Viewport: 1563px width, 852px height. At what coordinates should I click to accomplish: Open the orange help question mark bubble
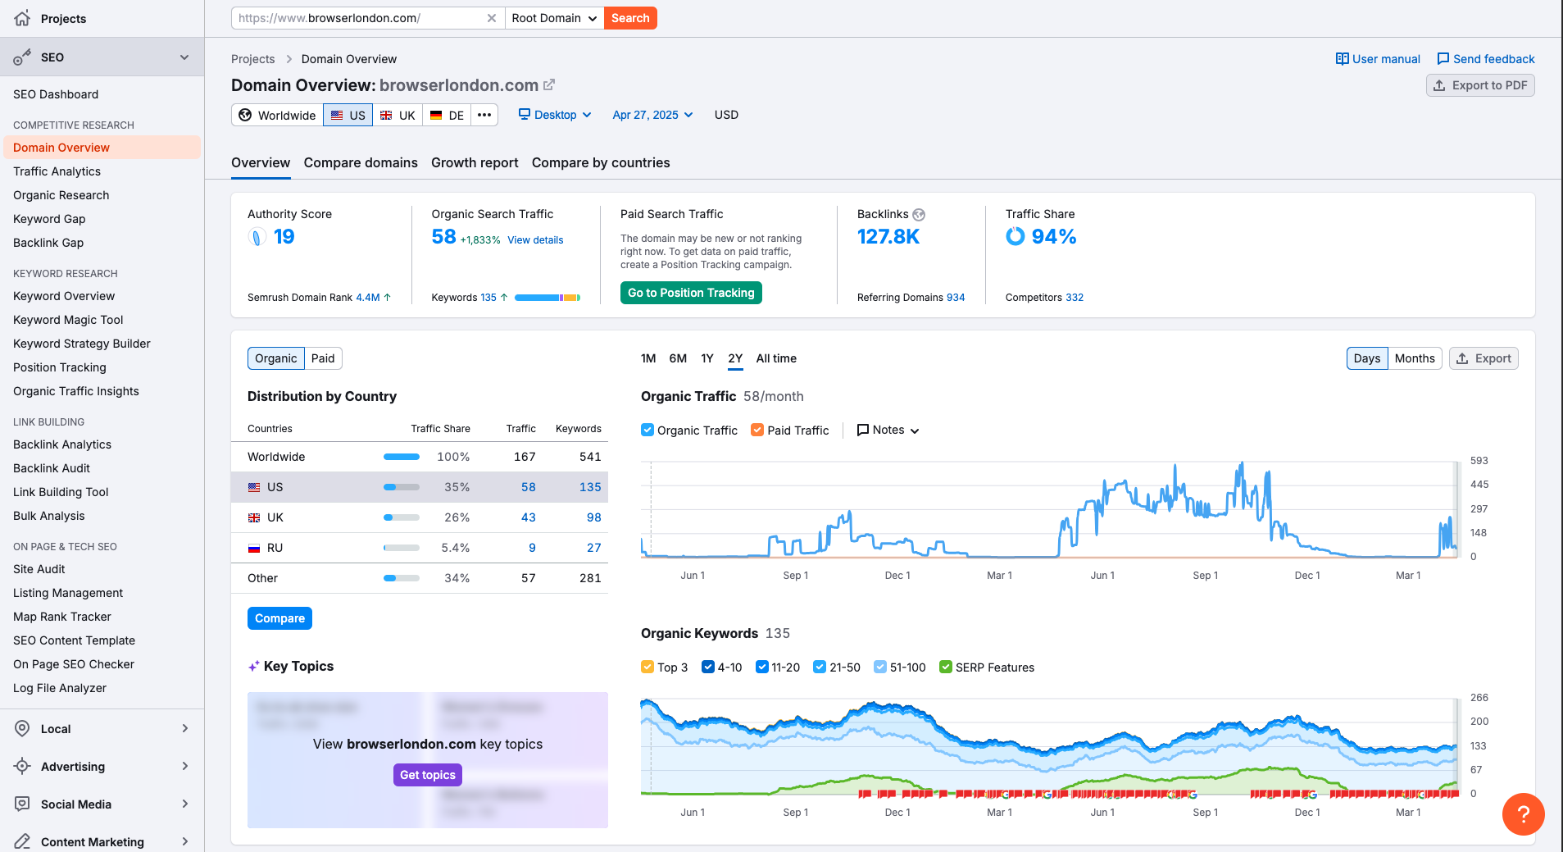pyautogui.click(x=1523, y=814)
